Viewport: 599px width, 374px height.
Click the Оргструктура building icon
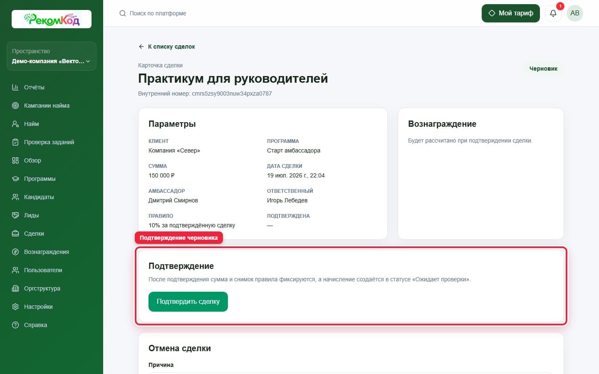point(15,288)
